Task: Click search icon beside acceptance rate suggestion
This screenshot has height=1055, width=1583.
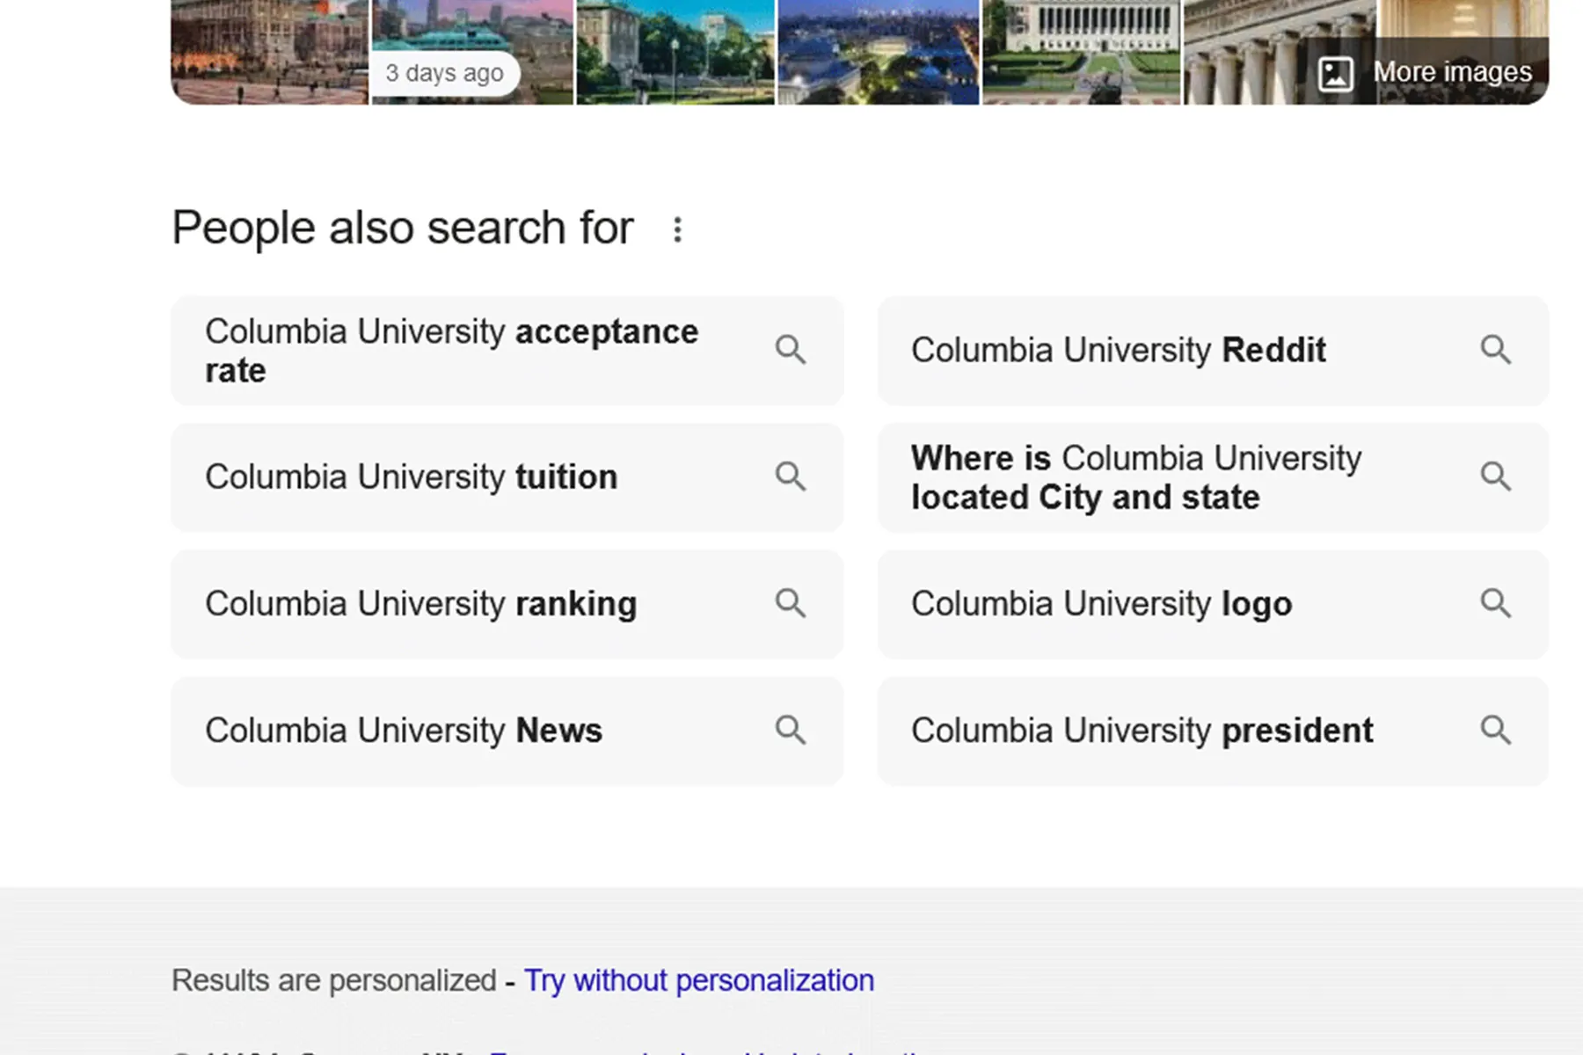Action: point(790,350)
